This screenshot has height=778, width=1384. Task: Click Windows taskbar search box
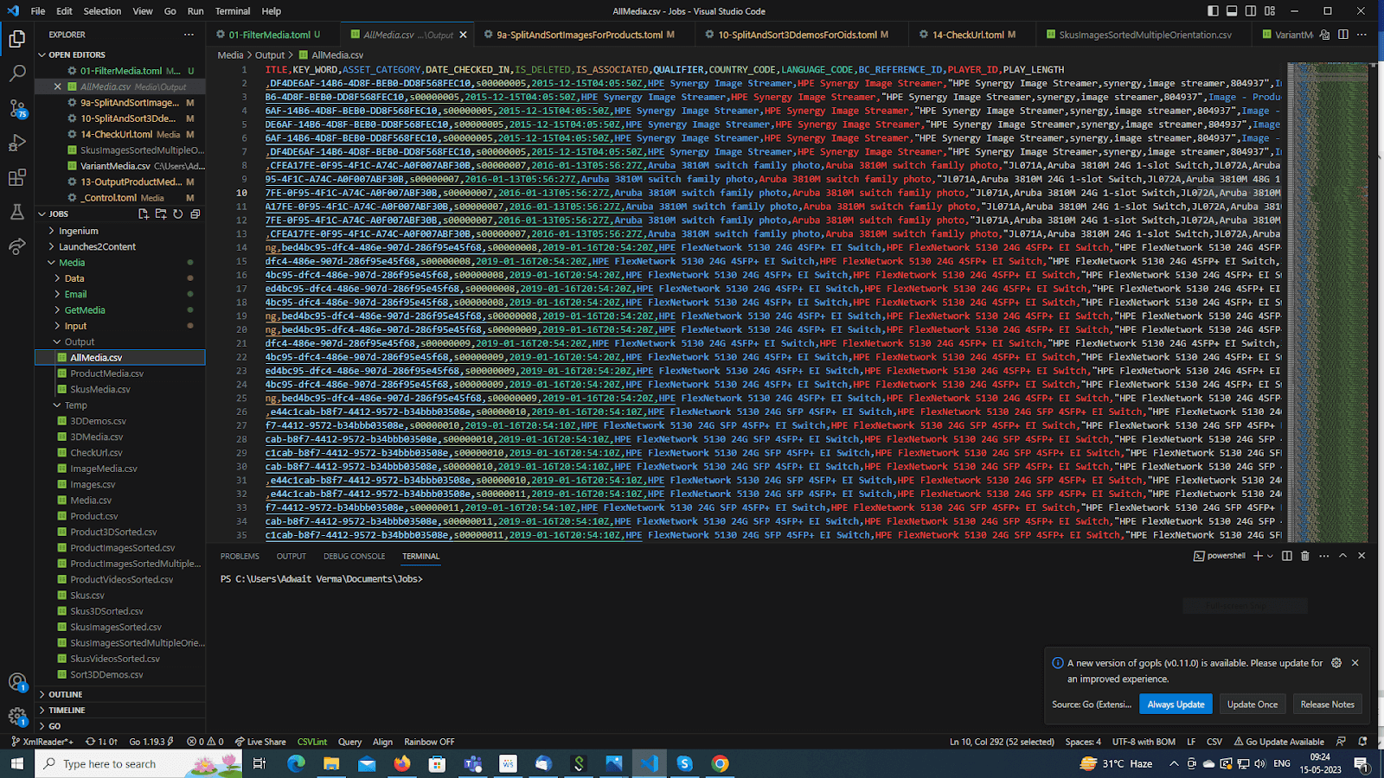pos(138,763)
